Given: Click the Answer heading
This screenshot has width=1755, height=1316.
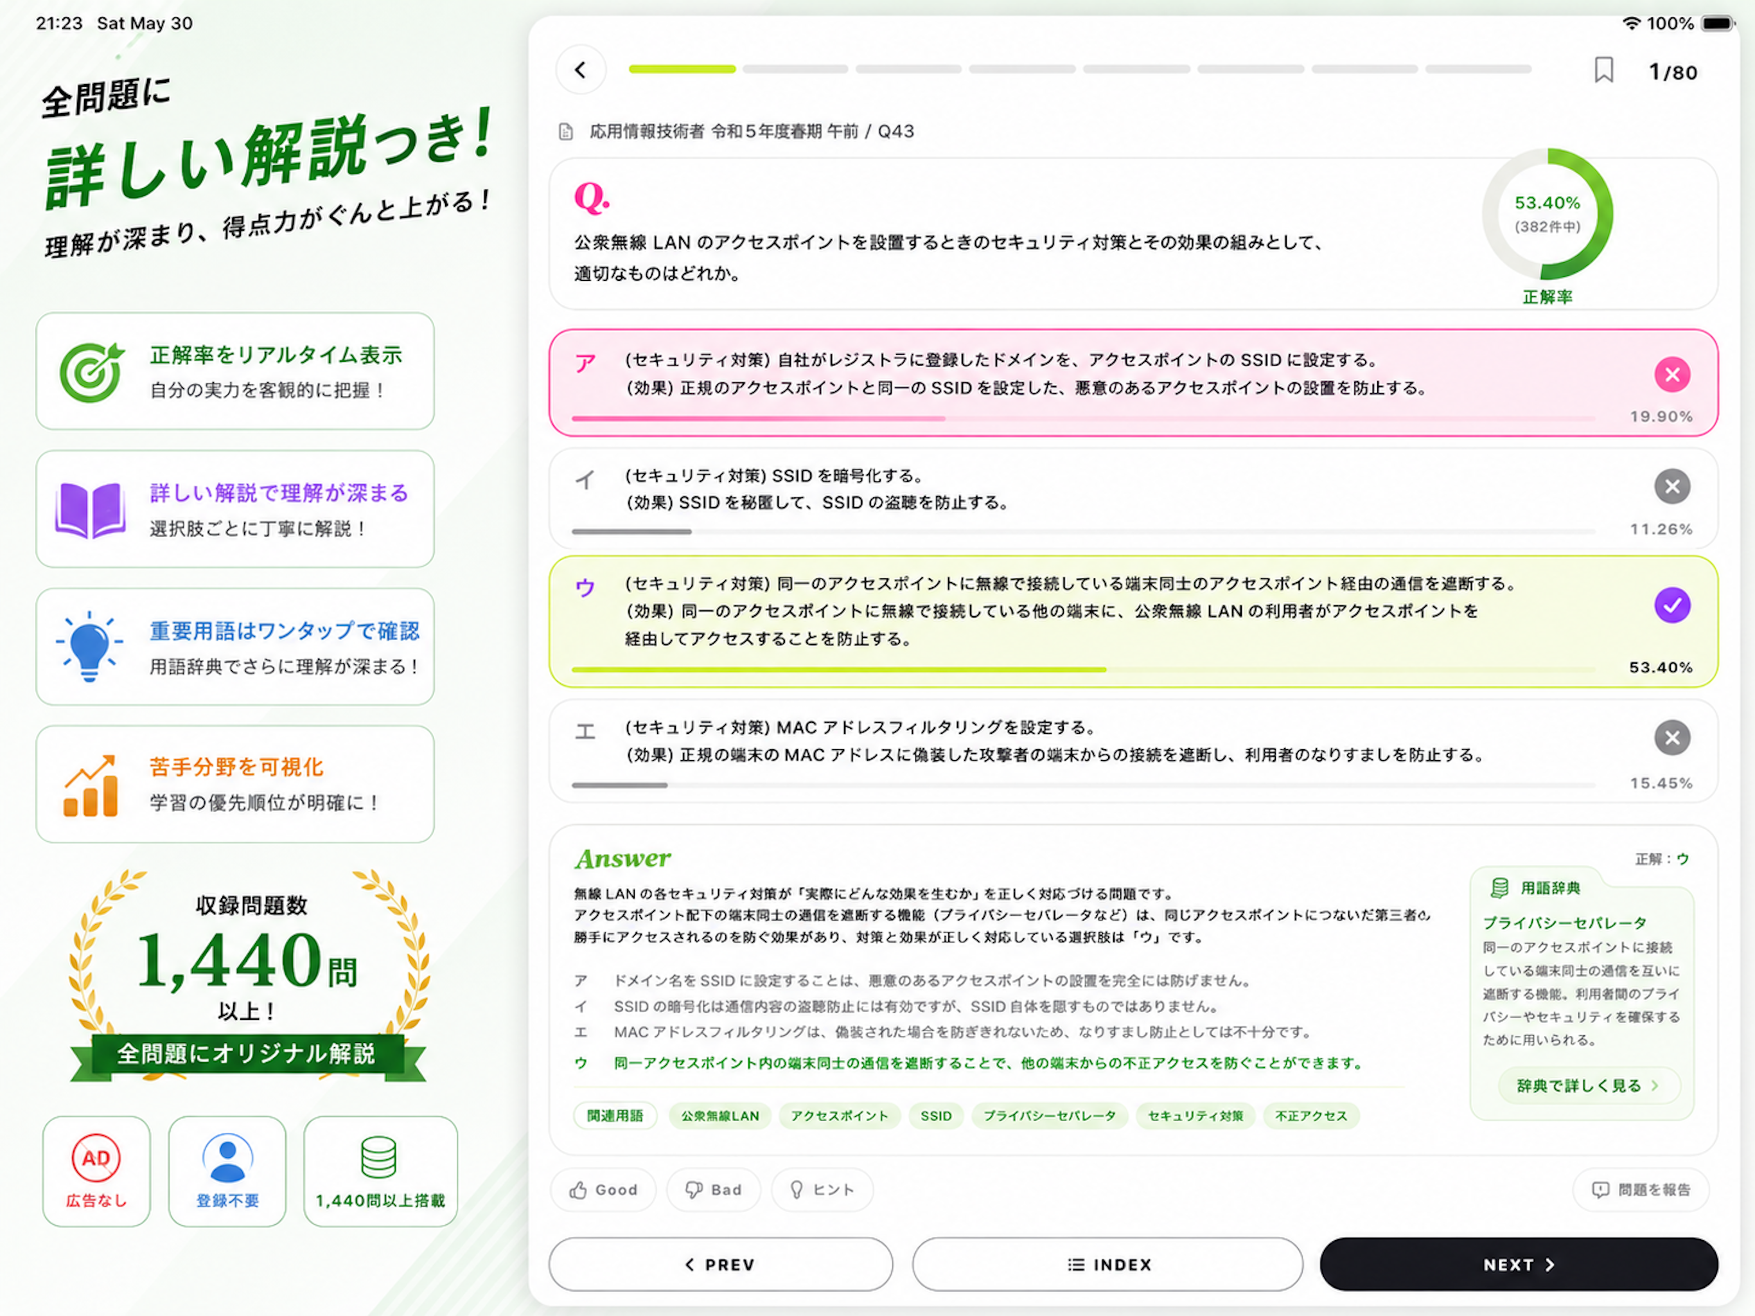Looking at the screenshot, I should [x=623, y=859].
